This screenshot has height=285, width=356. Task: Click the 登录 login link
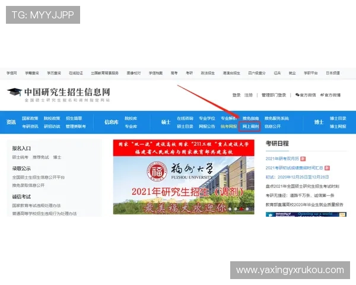tap(236, 95)
